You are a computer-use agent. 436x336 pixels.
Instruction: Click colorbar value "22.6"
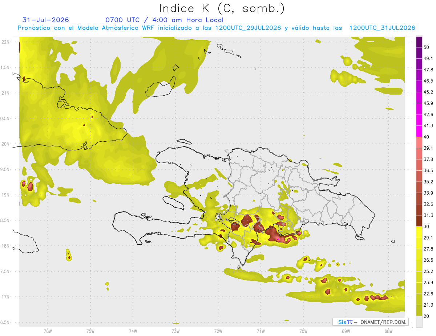(x=429, y=294)
